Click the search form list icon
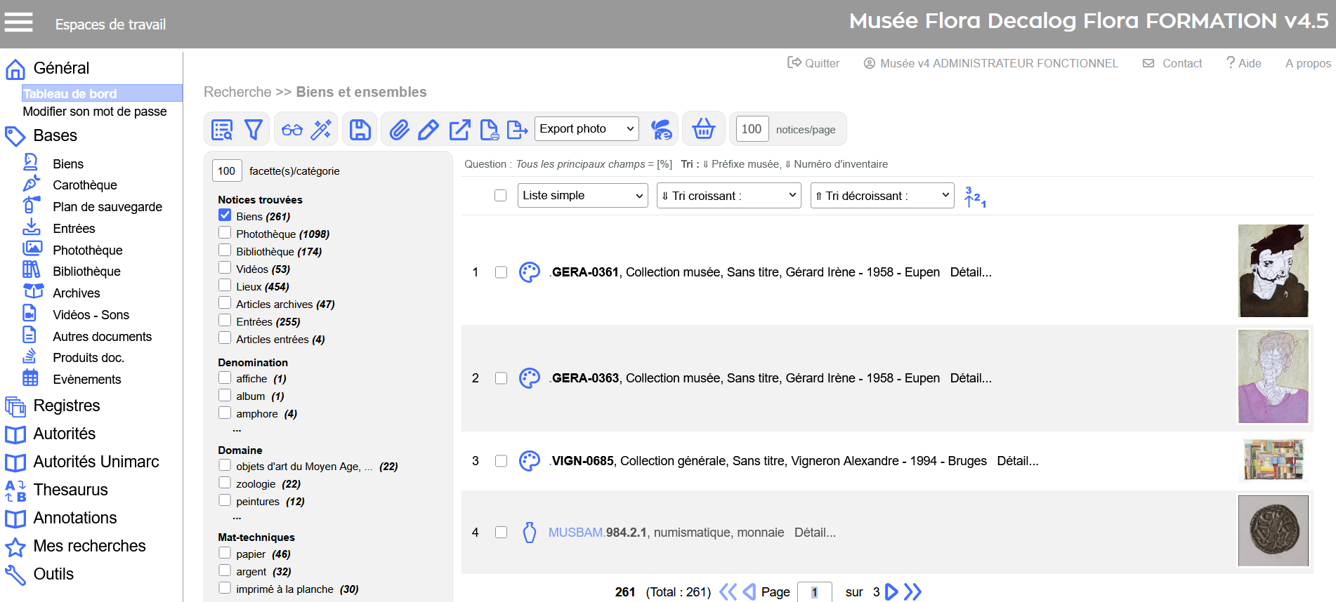The height and width of the screenshot is (602, 1336). click(222, 130)
